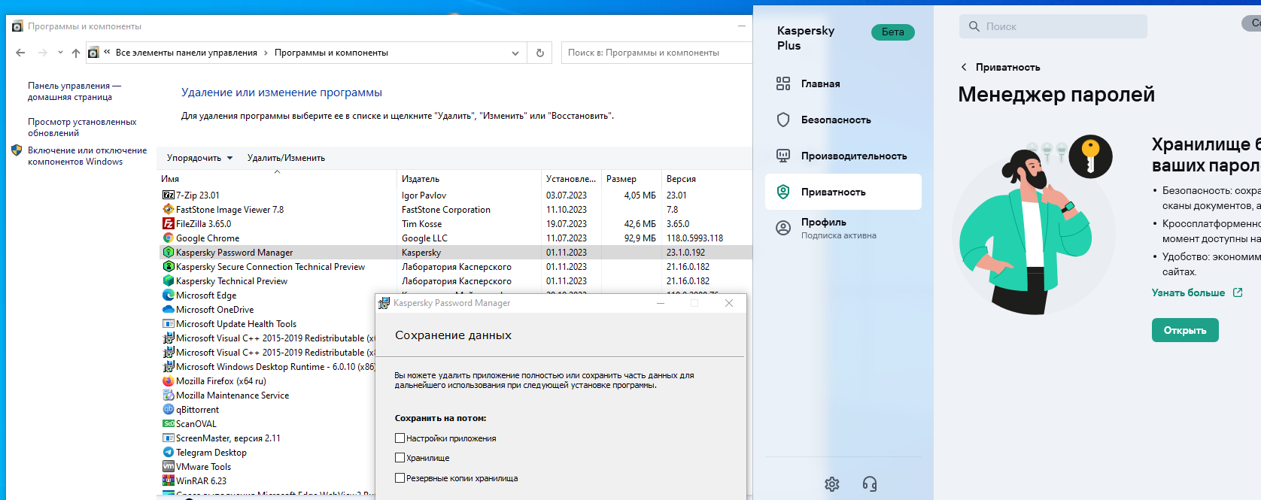1261x500 pixels.
Task: Click the Tim Kosse publisher cell
Action: [x=421, y=224]
